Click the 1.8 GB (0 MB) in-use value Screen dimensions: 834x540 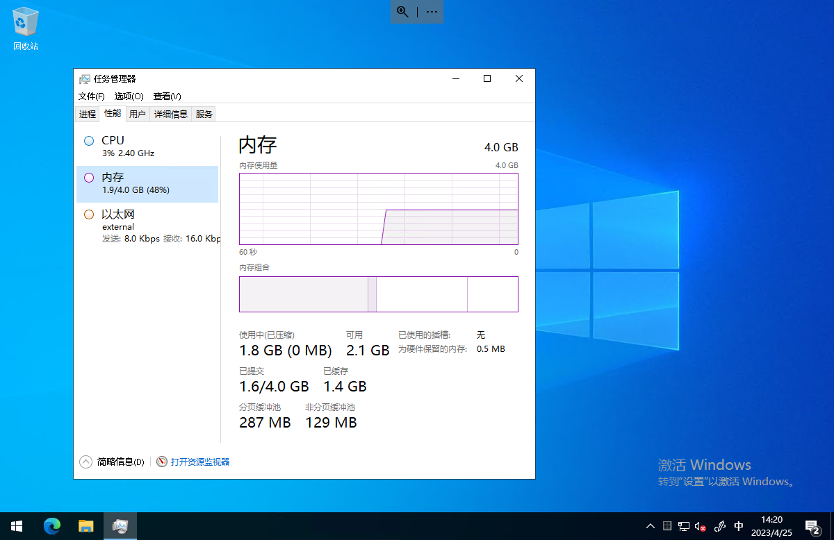[x=286, y=351]
